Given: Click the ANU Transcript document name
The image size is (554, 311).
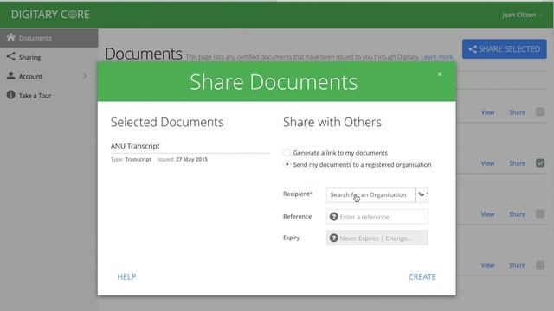Looking at the screenshot, I should coord(135,146).
